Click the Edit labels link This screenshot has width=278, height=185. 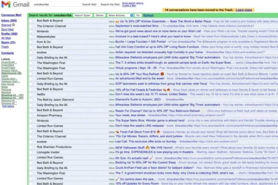[8, 106]
